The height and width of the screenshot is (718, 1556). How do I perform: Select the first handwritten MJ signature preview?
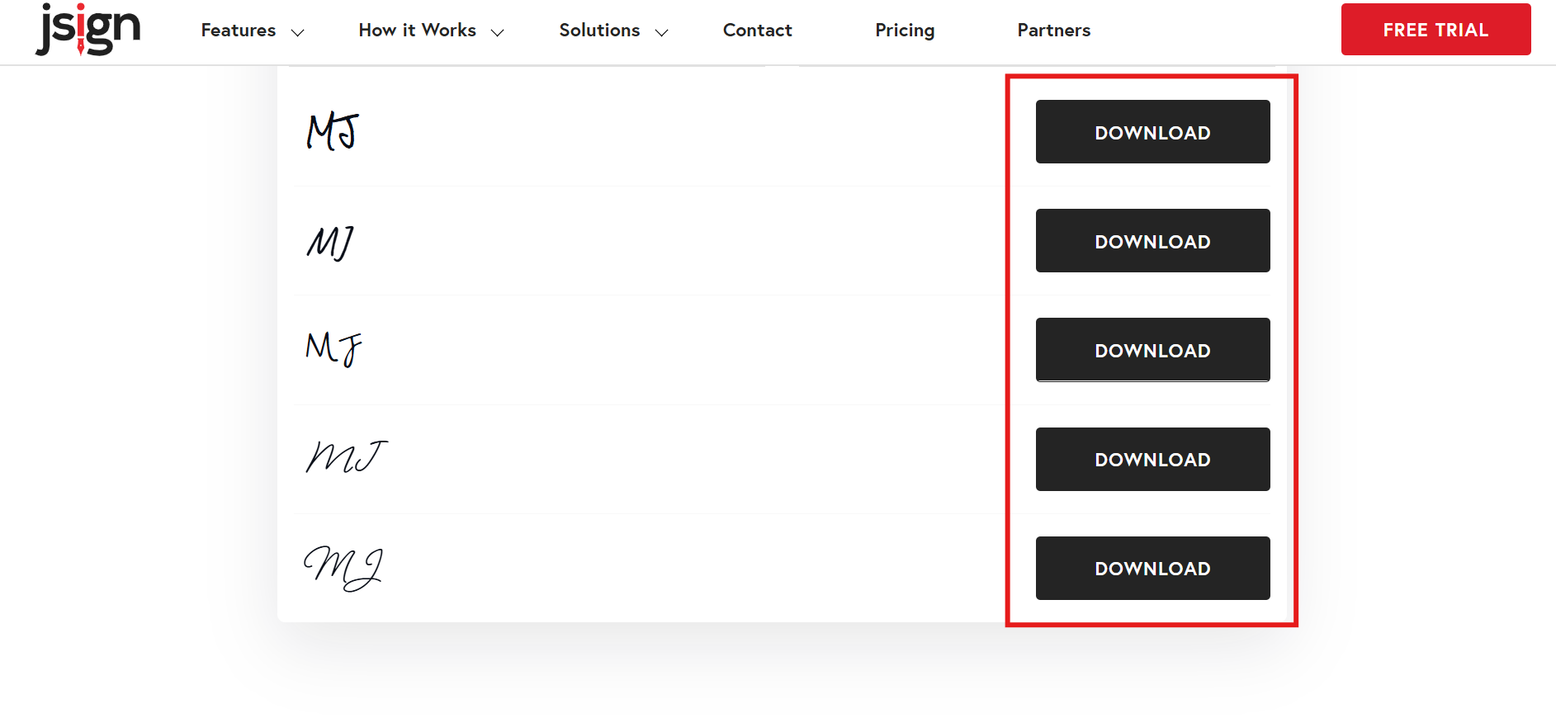pos(333,132)
